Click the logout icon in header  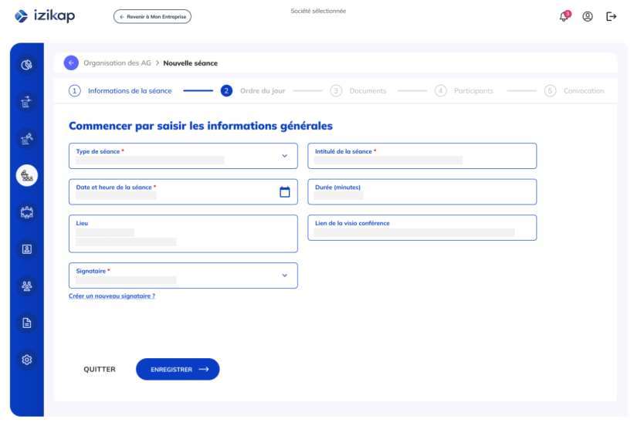pos(612,16)
